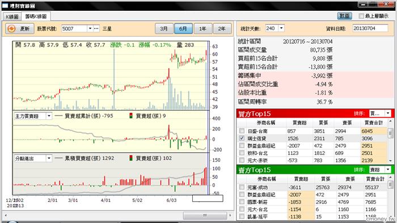Image resolution: width=397 pixels, height=223 pixels.
Task: Uncheck the 瑞士信貸 broker checkbox
Action: 242,138
